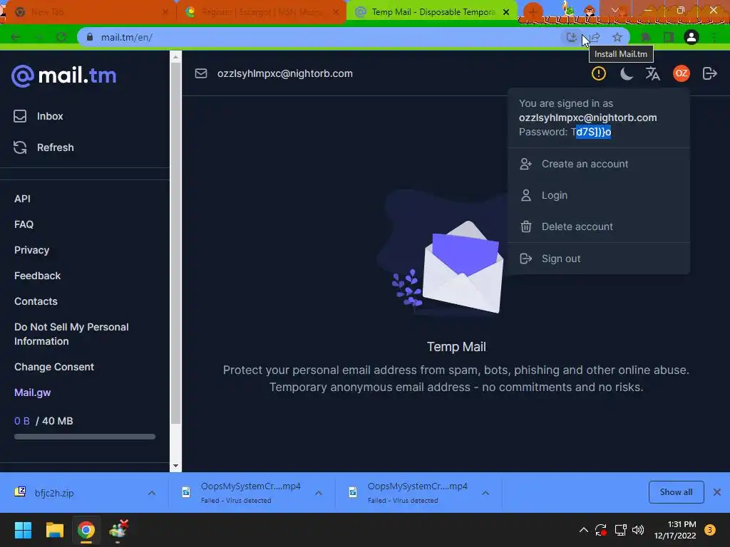Expand options for first OopsMySystemCr mp4 download
This screenshot has height=547, width=730.
tap(319, 493)
